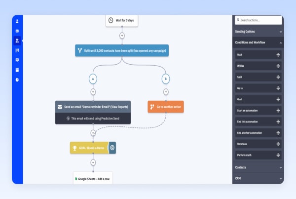This screenshot has width=296, height=199.
Task: Expand the Contacts actions section
Action: click(x=258, y=167)
